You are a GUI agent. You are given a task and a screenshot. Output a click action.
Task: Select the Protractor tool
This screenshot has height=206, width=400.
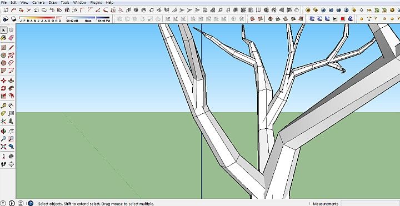point(3,113)
